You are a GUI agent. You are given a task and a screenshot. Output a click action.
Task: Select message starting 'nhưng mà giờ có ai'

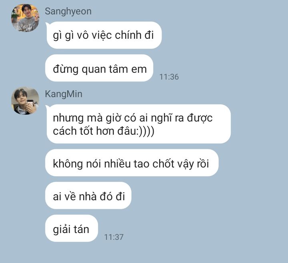coord(139,124)
